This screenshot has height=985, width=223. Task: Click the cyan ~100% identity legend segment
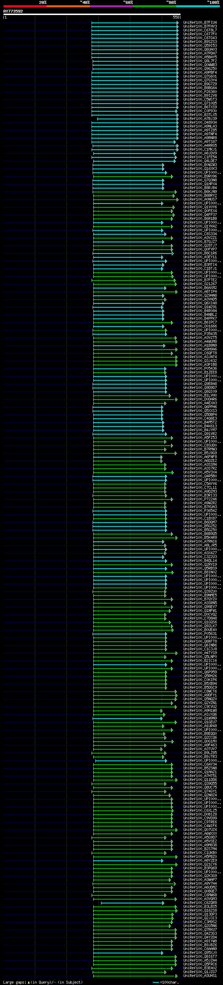click(198, 6)
